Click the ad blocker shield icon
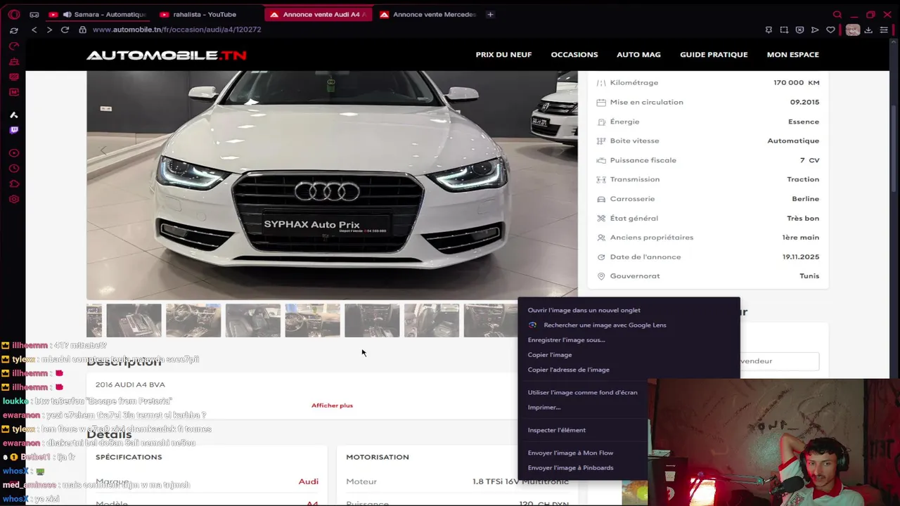This screenshot has height=506, width=900. (799, 30)
